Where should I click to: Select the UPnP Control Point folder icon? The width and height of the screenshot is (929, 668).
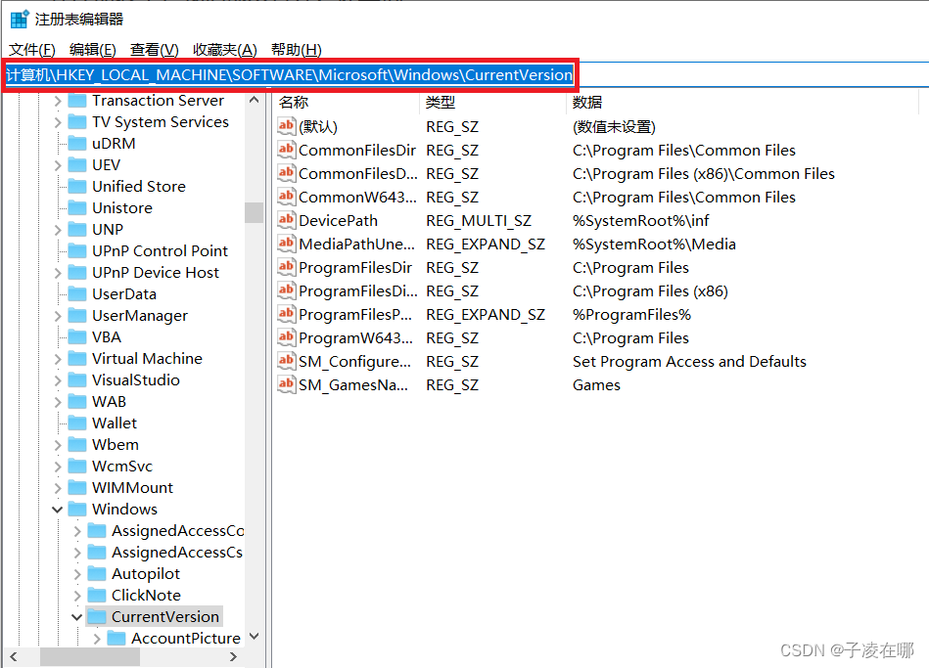click(77, 251)
